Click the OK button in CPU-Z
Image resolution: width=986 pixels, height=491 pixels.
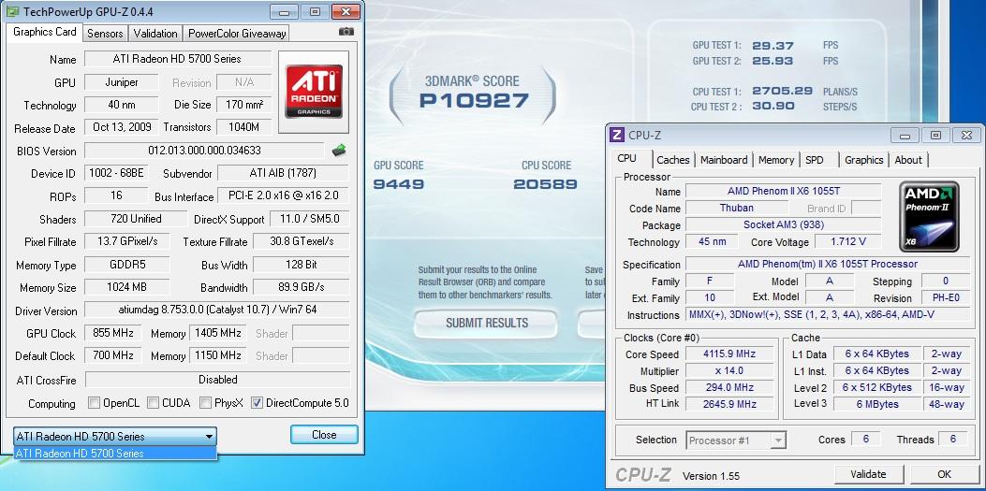944,474
